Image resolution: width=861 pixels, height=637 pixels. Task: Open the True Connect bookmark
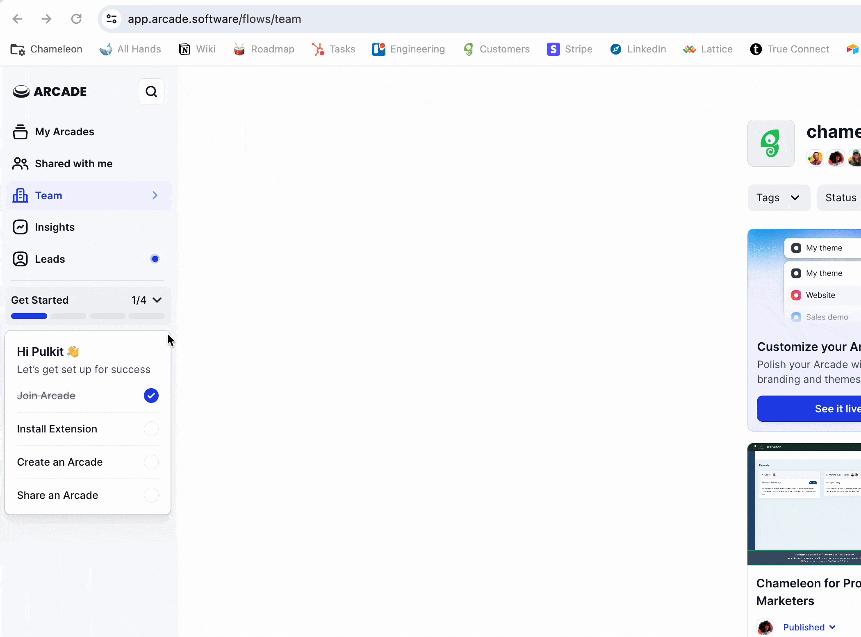point(790,49)
